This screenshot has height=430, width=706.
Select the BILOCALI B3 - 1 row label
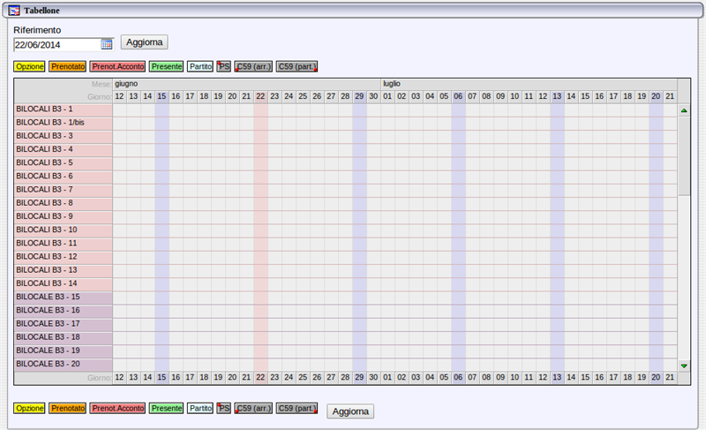(x=63, y=109)
